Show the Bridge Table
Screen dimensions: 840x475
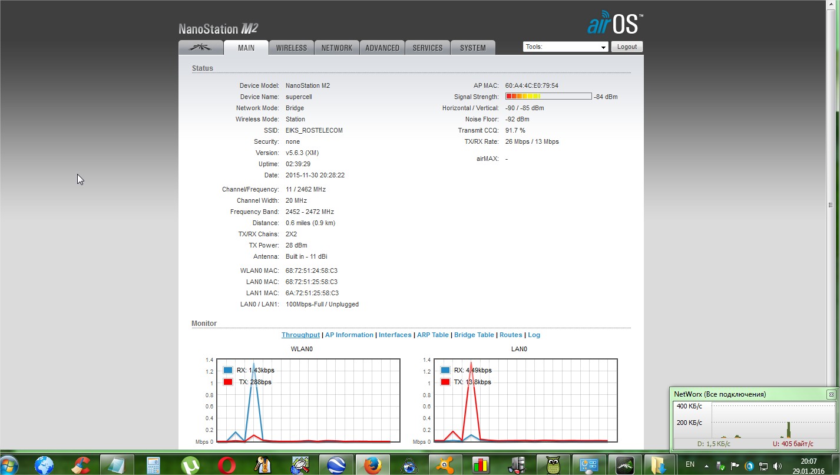474,335
